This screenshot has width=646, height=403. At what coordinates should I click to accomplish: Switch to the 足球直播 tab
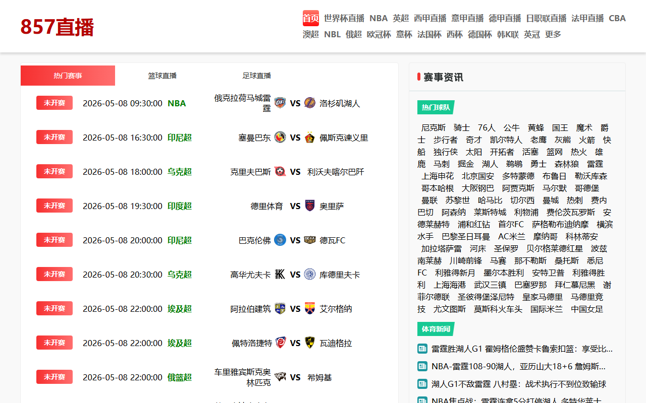click(x=256, y=76)
